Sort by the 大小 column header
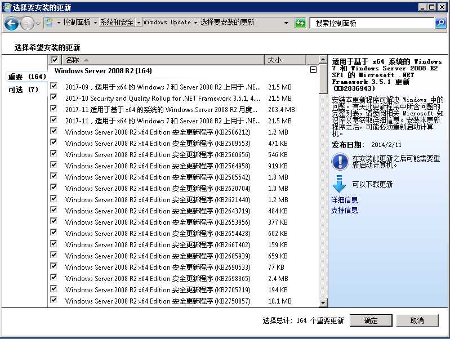 (x=285, y=60)
